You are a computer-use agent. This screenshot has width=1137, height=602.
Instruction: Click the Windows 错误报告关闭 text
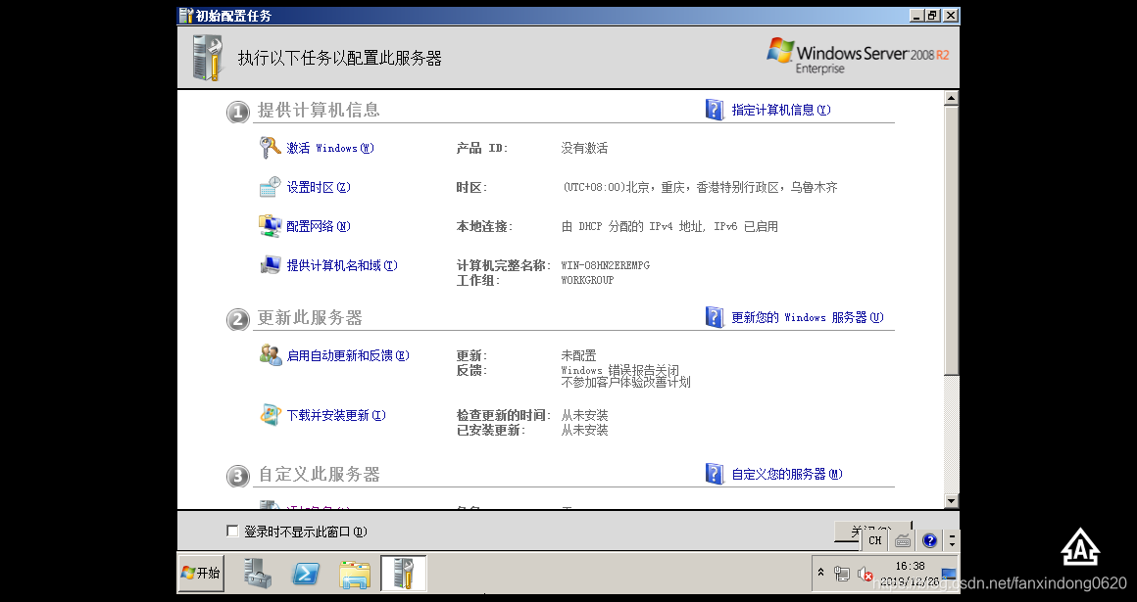click(620, 369)
